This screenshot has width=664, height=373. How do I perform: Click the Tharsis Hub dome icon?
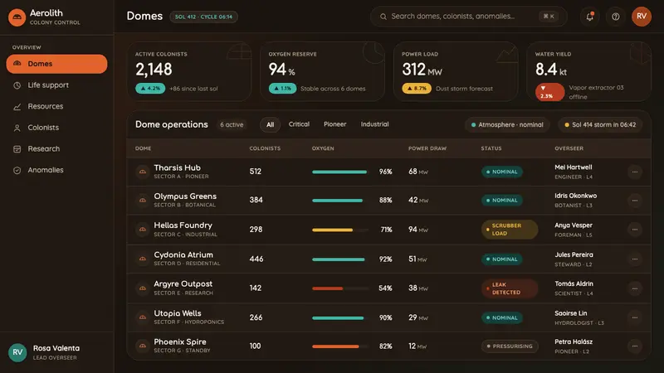143,172
